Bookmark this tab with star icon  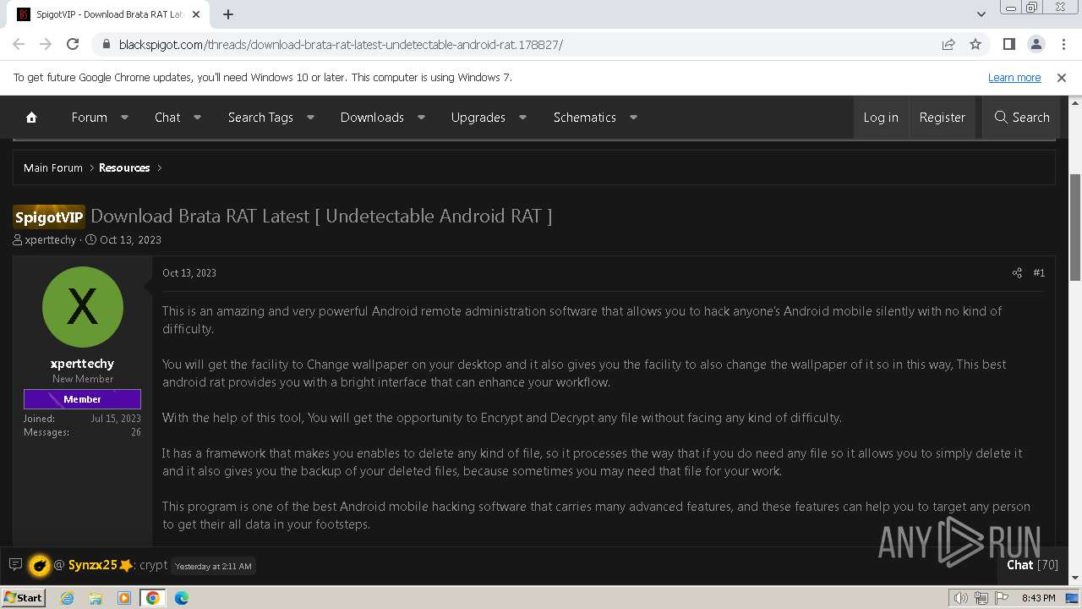tap(975, 44)
